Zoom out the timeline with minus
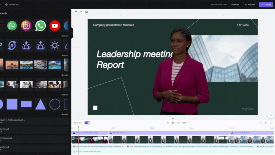The width and height of the screenshot is (275, 155). point(261,123)
